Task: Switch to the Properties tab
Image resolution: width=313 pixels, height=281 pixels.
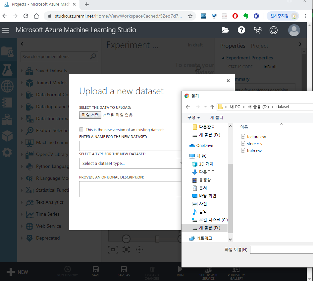Action: tap(233, 46)
